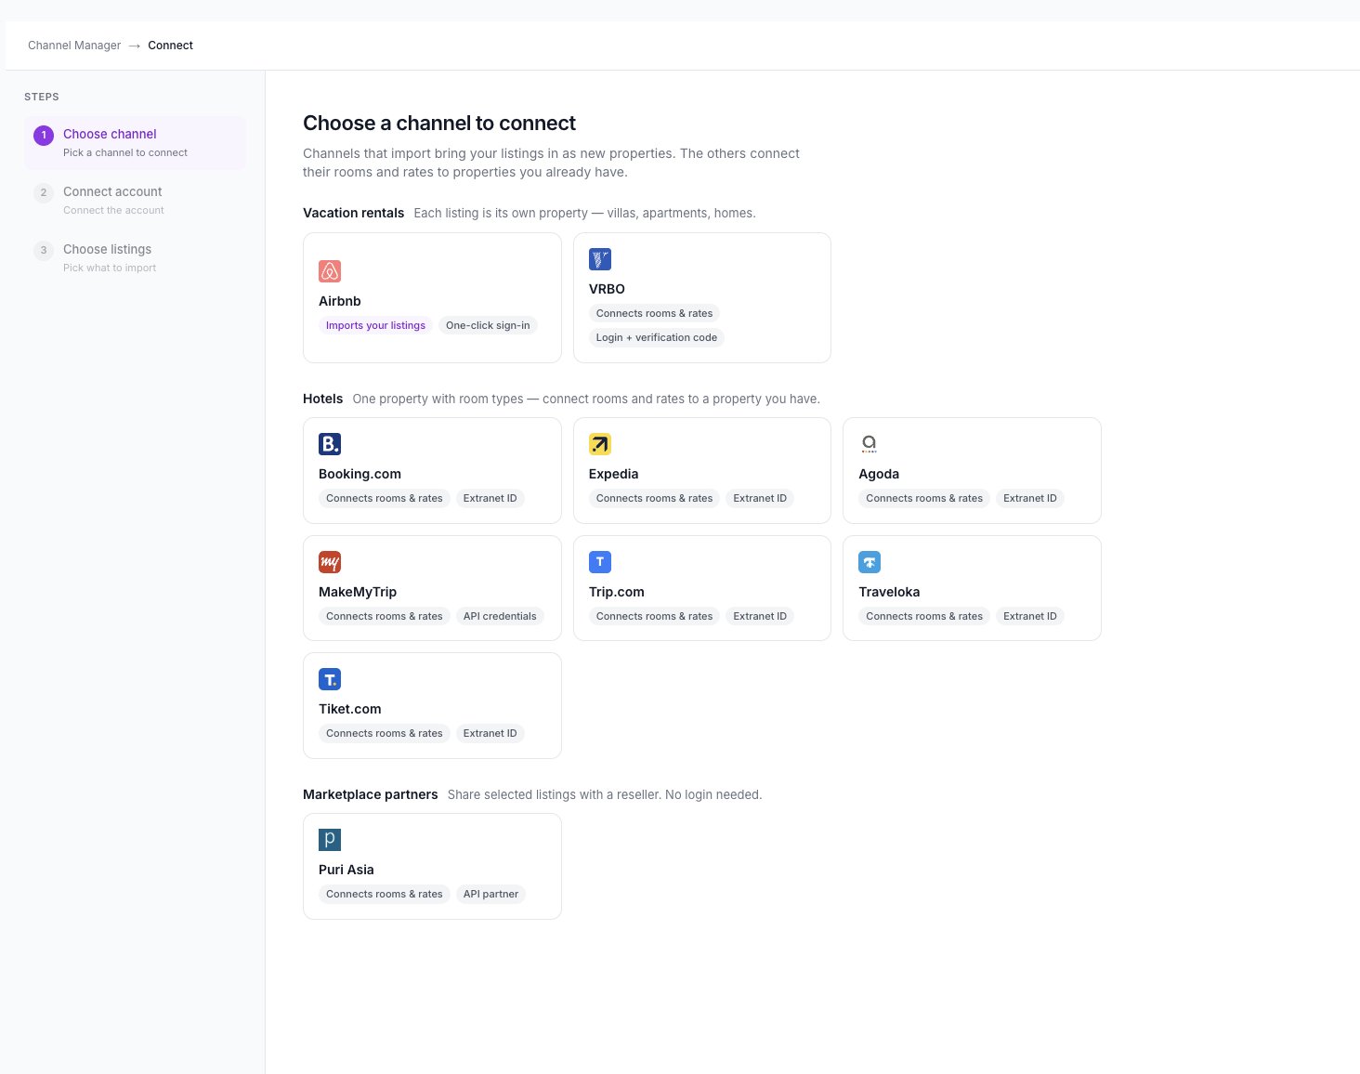Select Booking.com channel title

click(360, 474)
